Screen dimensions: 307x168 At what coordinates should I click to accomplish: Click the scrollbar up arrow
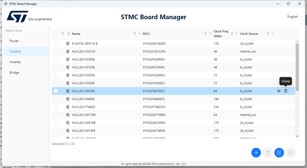tap(297, 42)
